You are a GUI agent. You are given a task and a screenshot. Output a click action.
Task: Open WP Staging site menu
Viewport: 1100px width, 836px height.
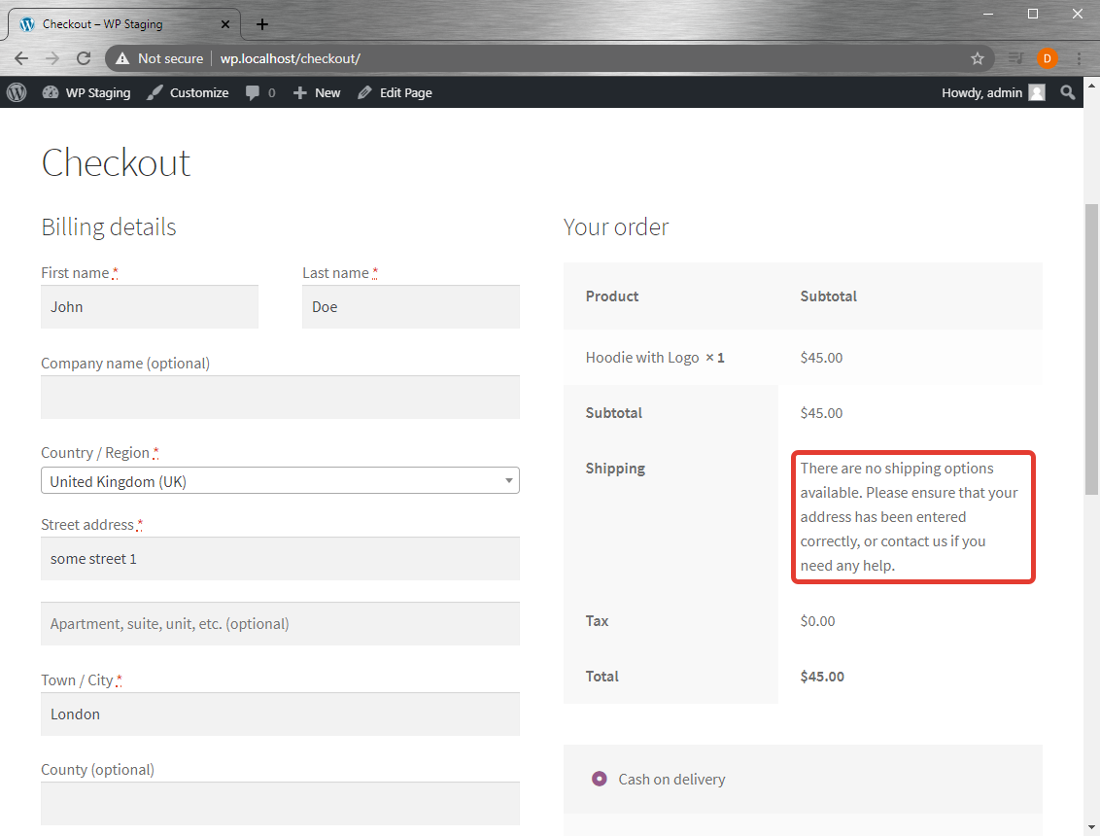tap(86, 92)
